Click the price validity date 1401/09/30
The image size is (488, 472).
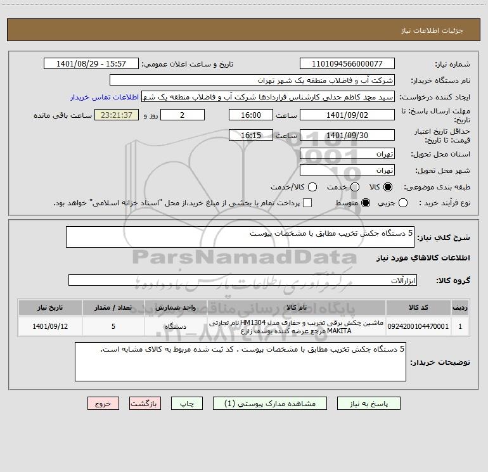(347, 135)
